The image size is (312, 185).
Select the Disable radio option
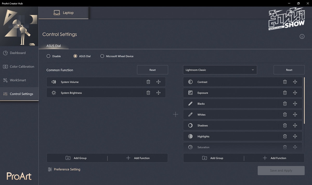48,56
